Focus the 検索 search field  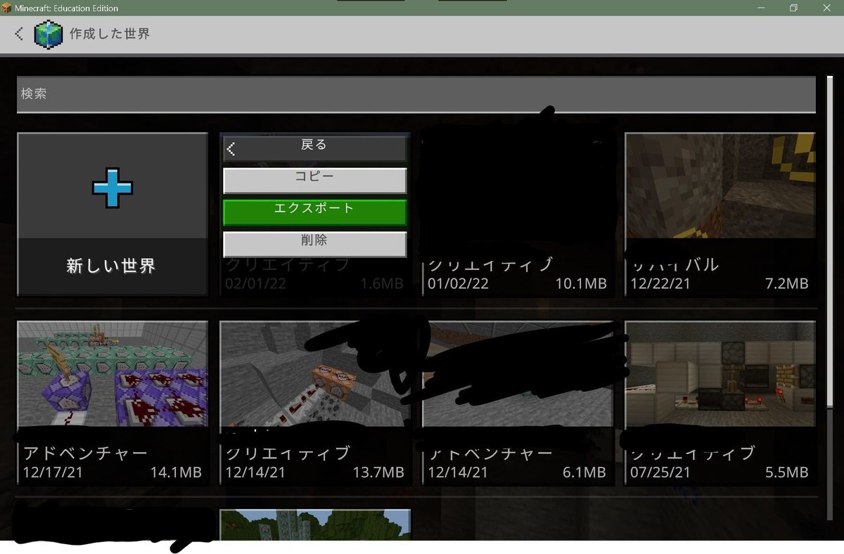pyautogui.click(x=416, y=94)
